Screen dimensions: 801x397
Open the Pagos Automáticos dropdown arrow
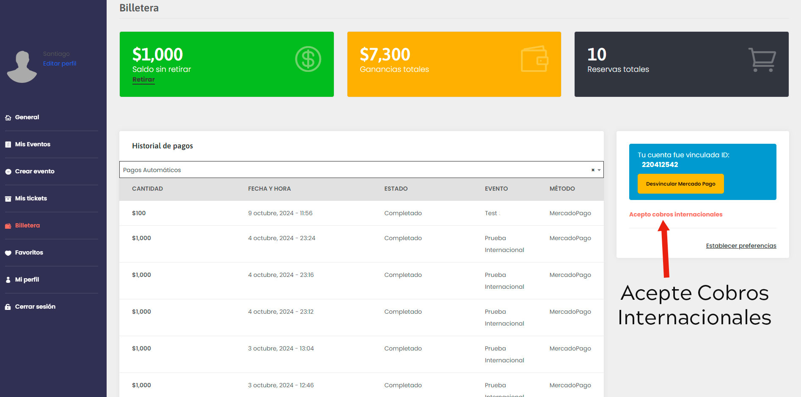599,170
